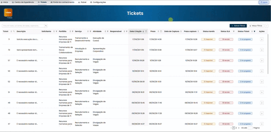Image resolution: width=271 pixels, height=132 pixels.
Task: Click the Salvar Filtros button
Action: coord(238,26)
